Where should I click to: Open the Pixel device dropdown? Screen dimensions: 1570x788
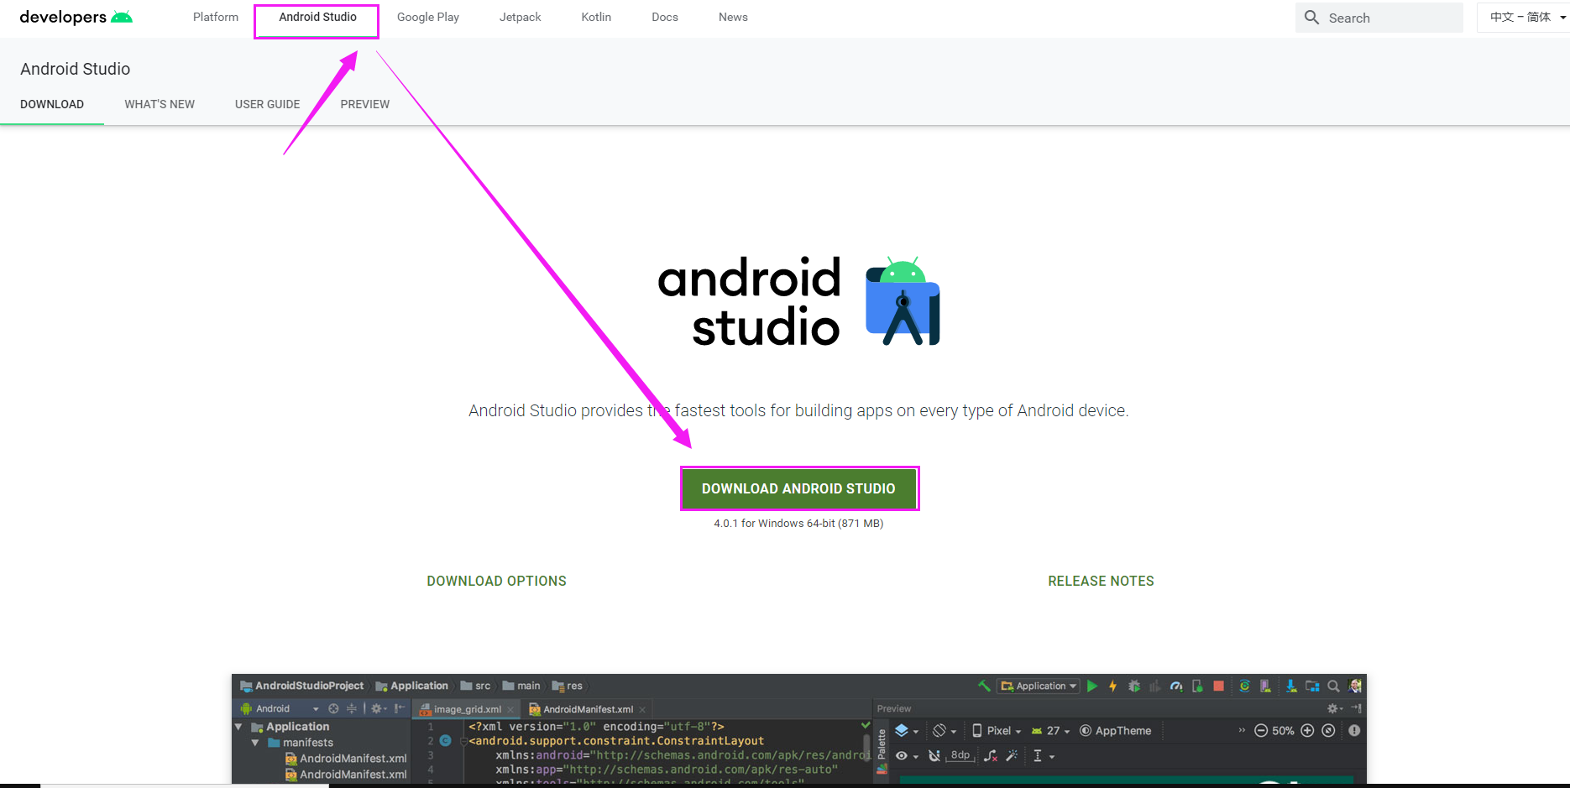(997, 730)
